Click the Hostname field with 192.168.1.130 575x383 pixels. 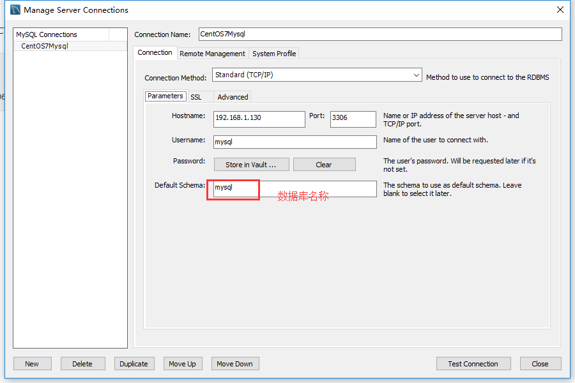point(259,119)
